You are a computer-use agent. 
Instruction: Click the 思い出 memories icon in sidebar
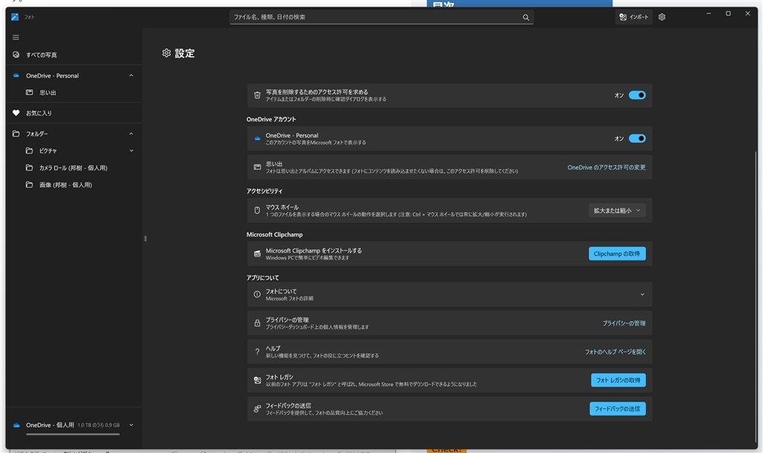click(29, 92)
